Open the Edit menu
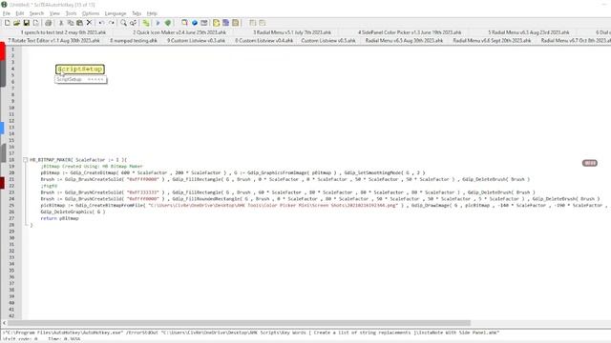Viewport: 611px width, 343px height. coord(20,13)
